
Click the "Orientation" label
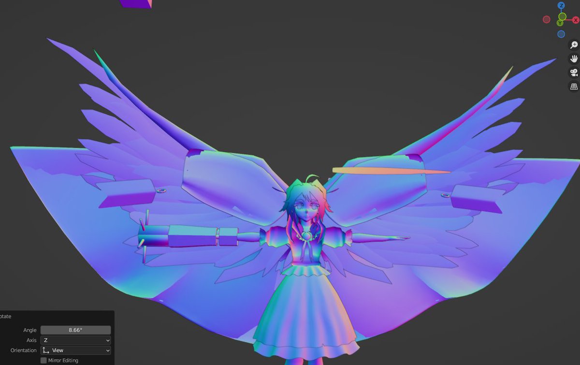(x=24, y=350)
